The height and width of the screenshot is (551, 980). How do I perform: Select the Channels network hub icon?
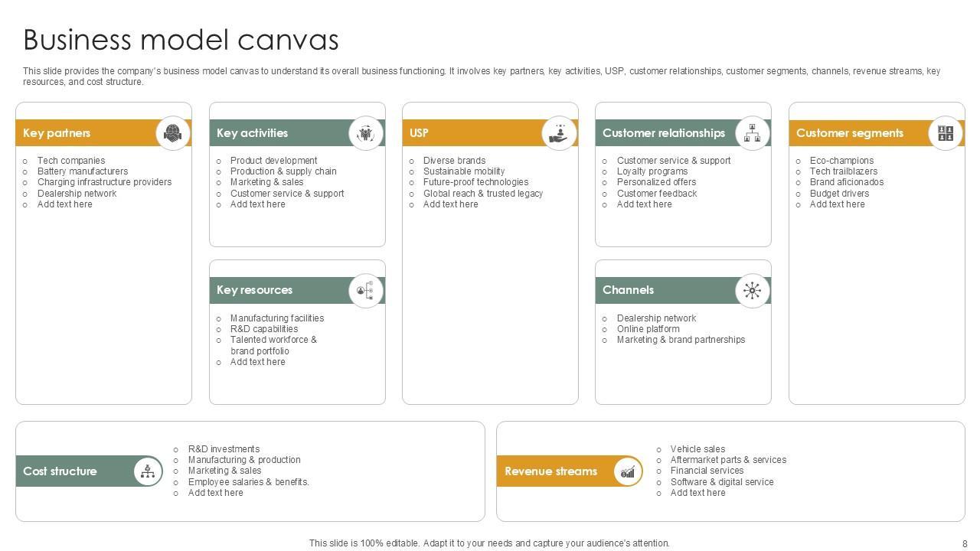pos(753,290)
